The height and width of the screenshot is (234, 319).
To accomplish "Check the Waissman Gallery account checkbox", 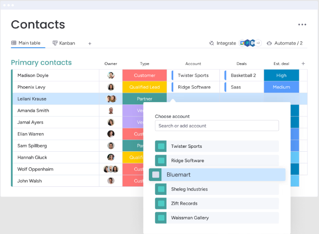I will click(161, 218).
